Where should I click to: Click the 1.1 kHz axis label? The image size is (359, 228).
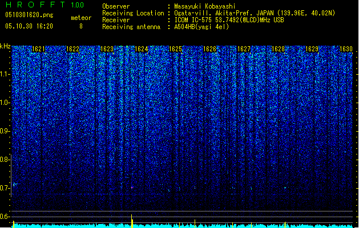5,74
